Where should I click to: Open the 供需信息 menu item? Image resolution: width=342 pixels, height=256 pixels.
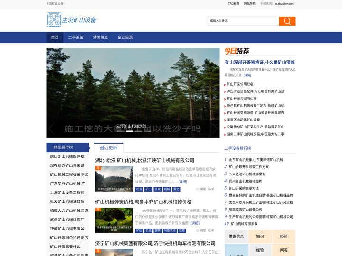pos(100,37)
